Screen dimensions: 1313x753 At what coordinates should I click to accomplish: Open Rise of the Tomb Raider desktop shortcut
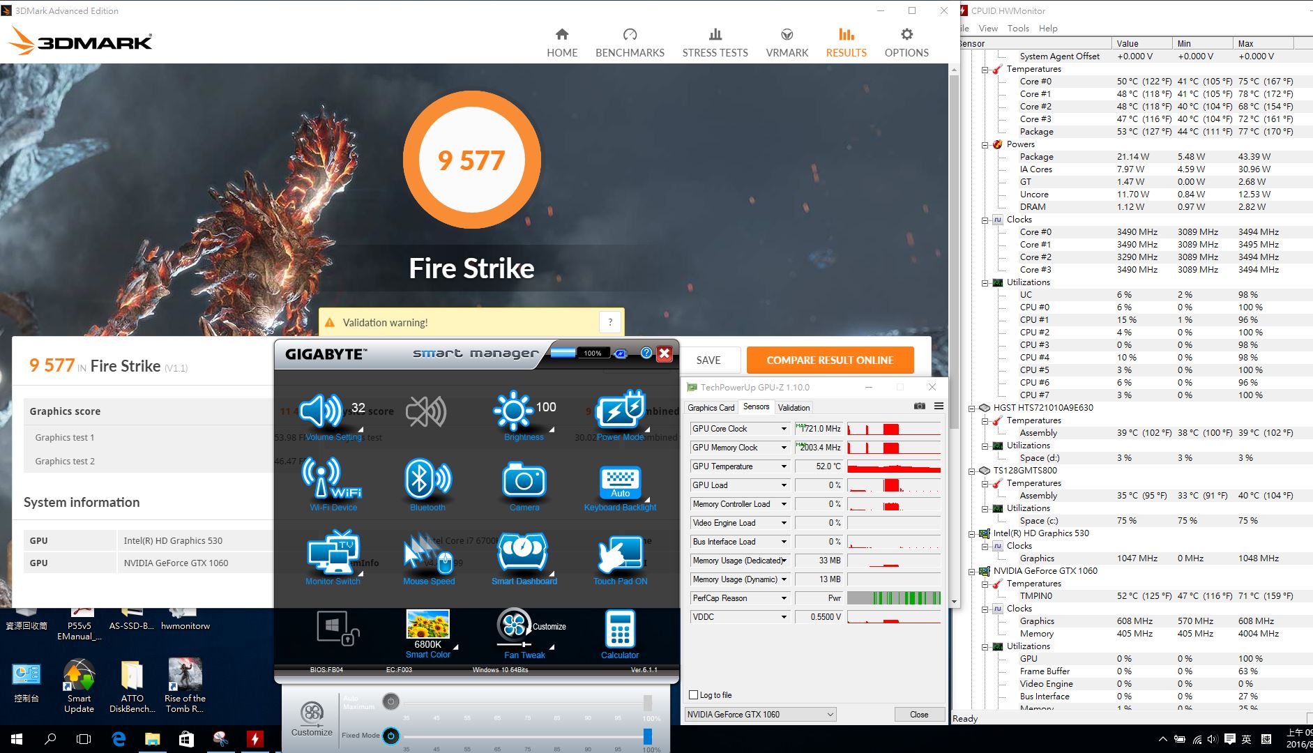(185, 686)
